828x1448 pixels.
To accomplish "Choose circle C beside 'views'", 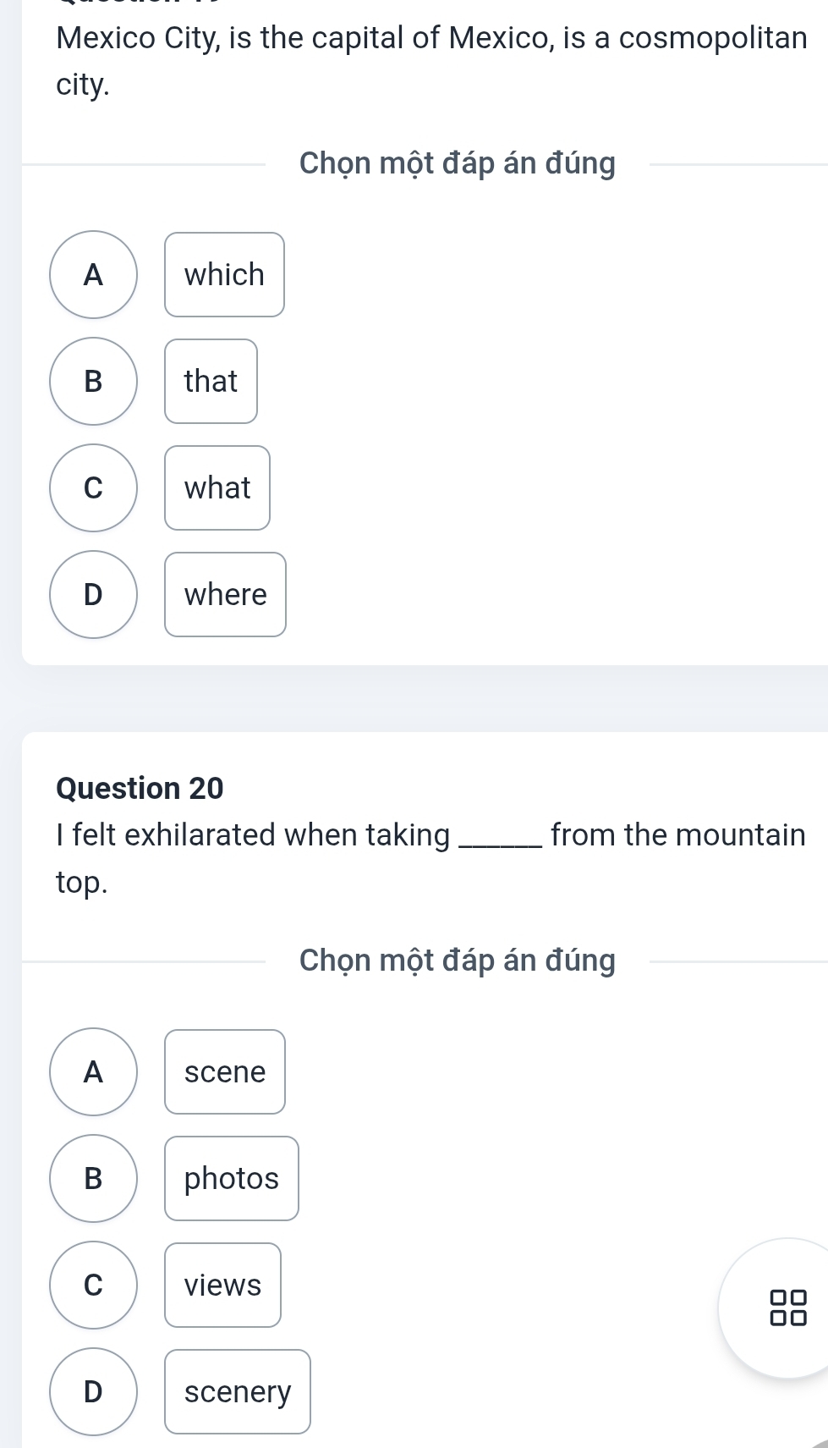I will (x=93, y=1285).
